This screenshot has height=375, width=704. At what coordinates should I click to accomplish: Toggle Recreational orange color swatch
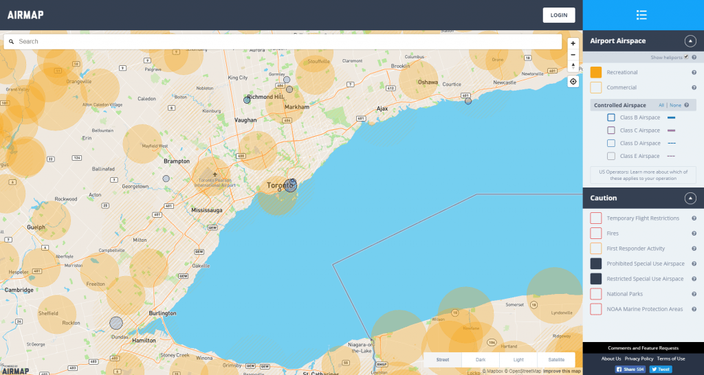click(596, 72)
